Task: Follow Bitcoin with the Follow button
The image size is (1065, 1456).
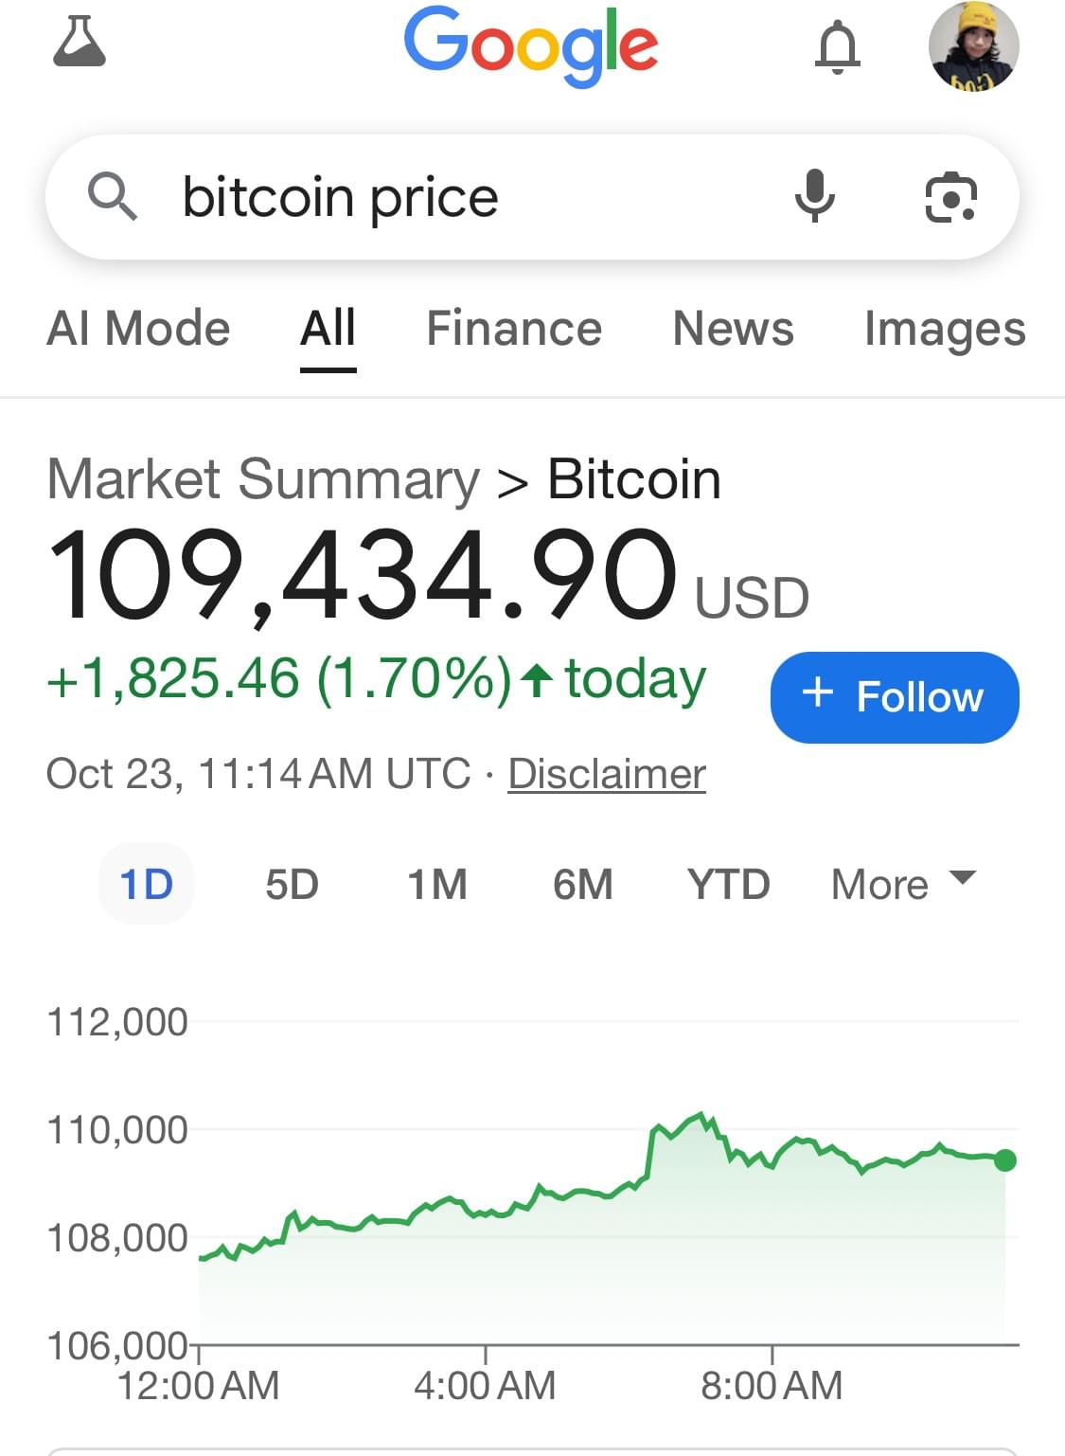Action: [895, 697]
